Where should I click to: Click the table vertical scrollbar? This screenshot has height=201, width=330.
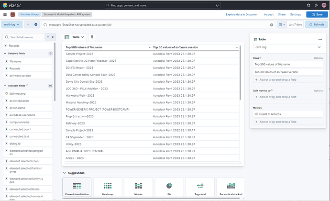[x=240, y=73]
